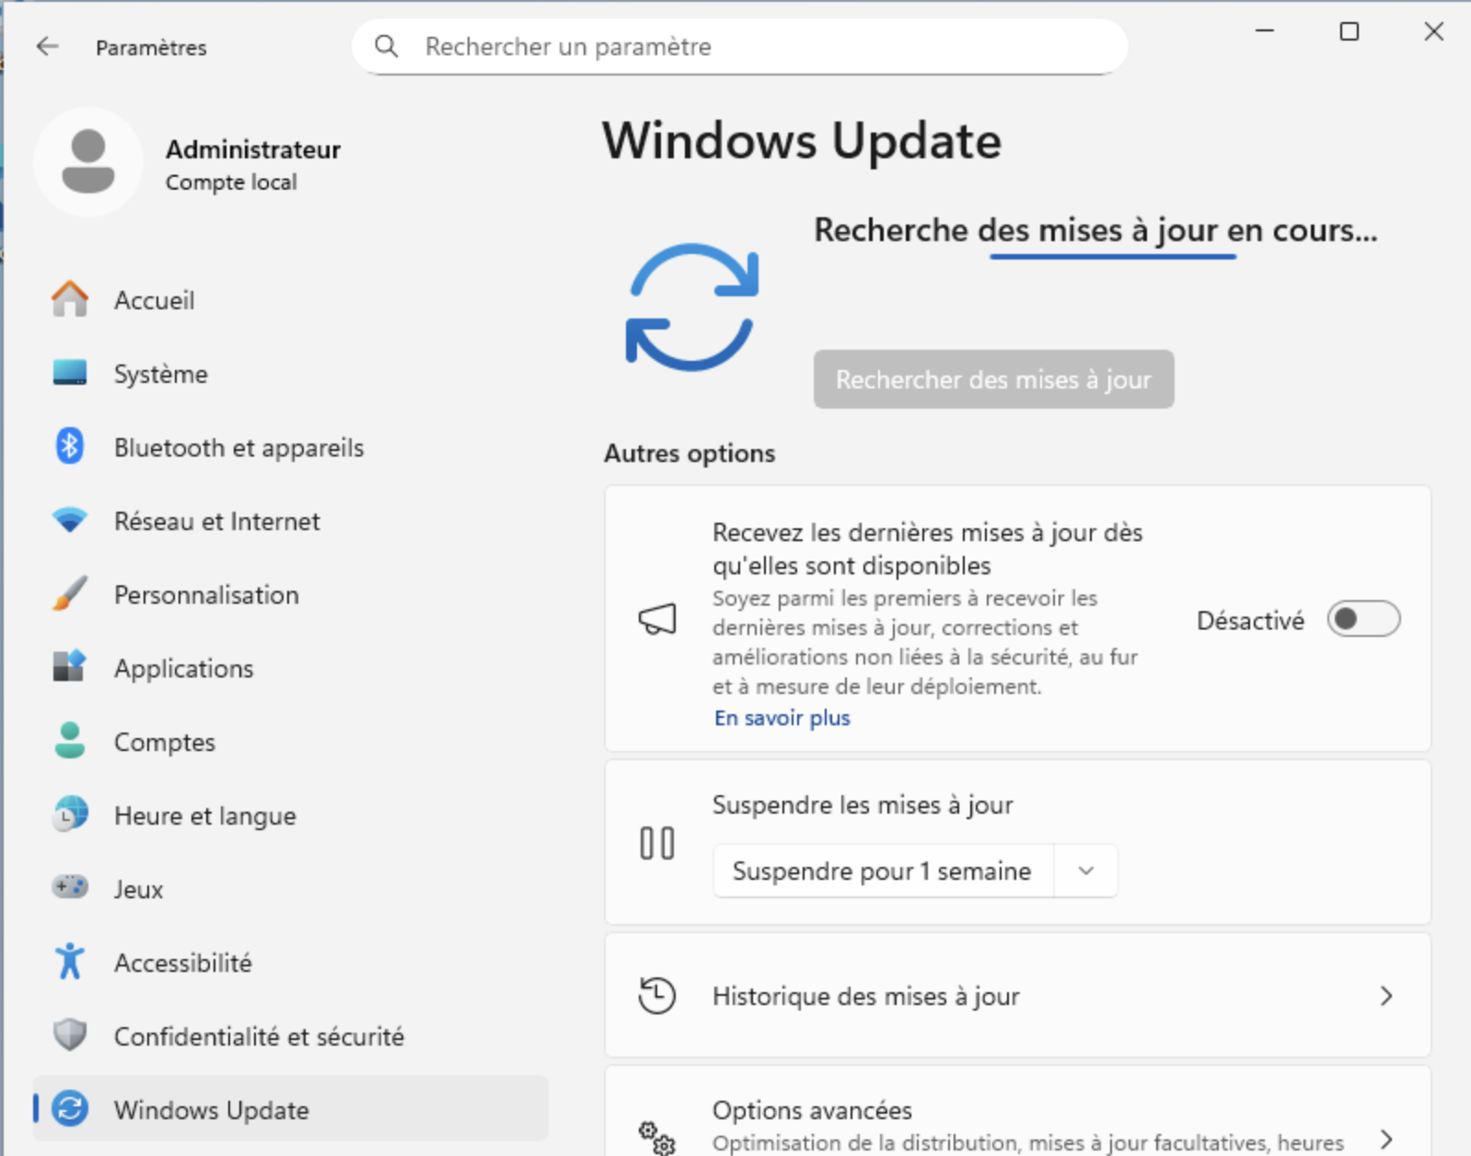Go to Bluetooth et appareils
This screenshot has height=1156, width=1471.
click(x=290, y=447)
